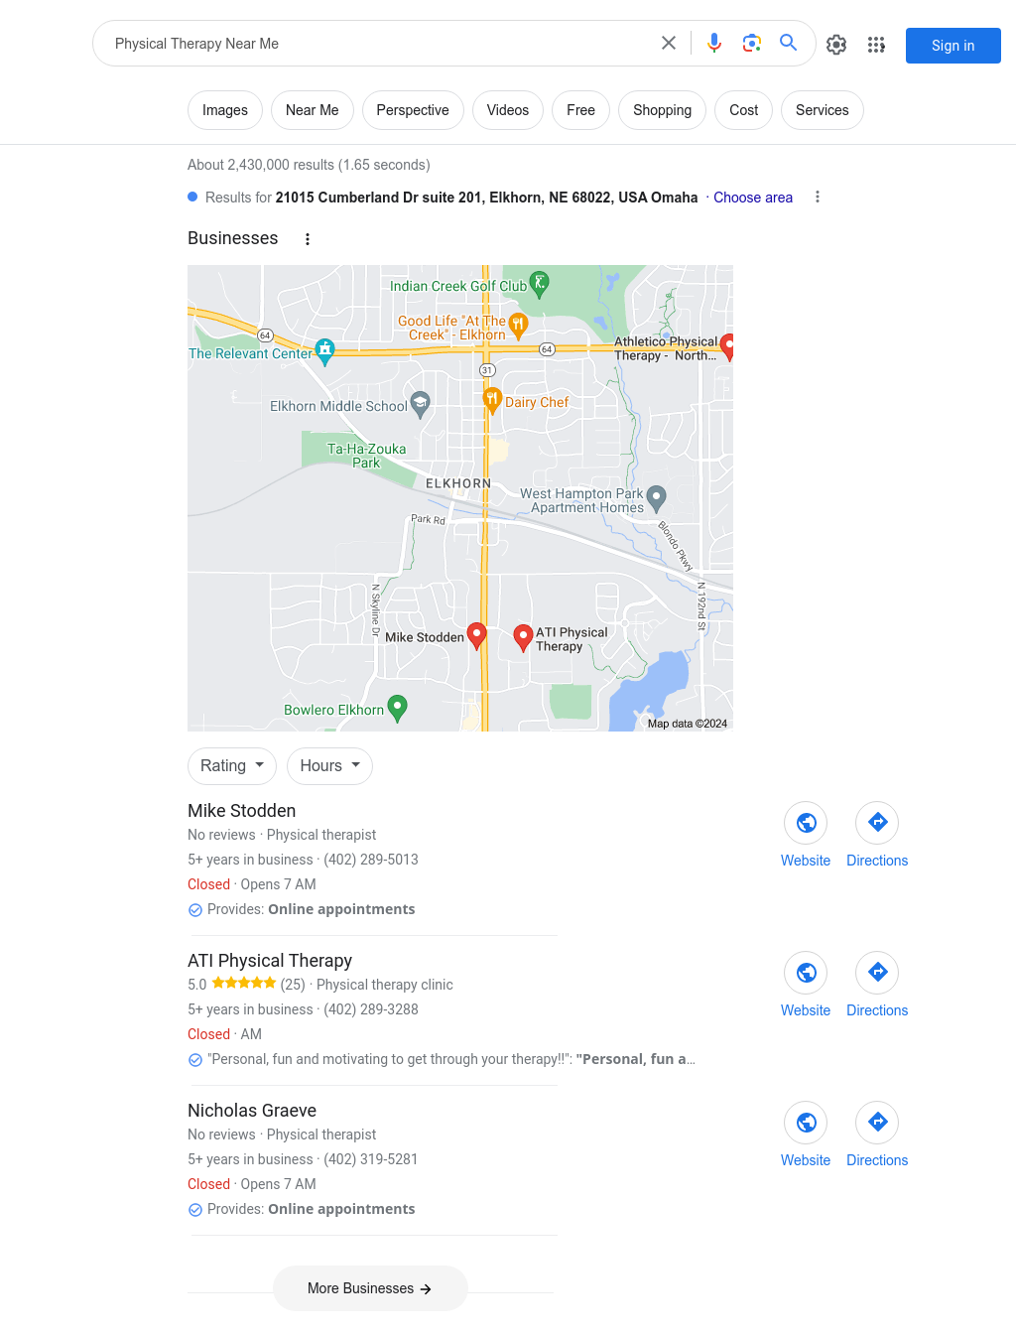Open the Google apps grid
The image size is (1016, 1335).
[876, 45]
